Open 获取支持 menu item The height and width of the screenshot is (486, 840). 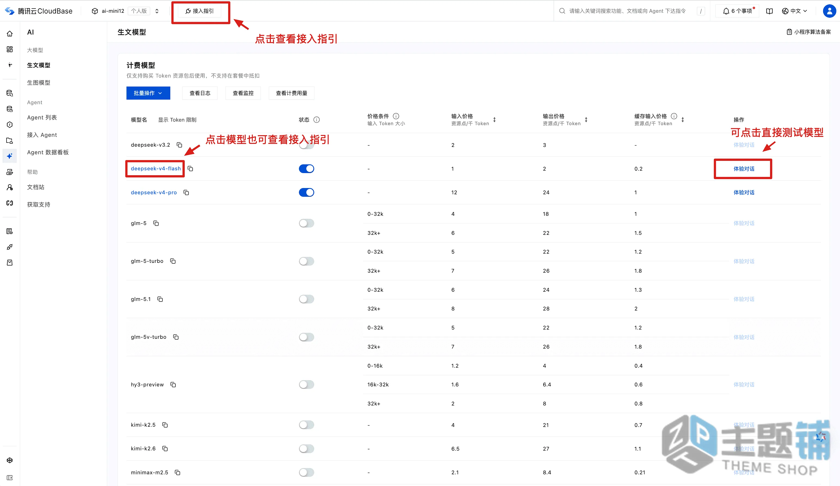pyautogui.click(x=39, y=204)
